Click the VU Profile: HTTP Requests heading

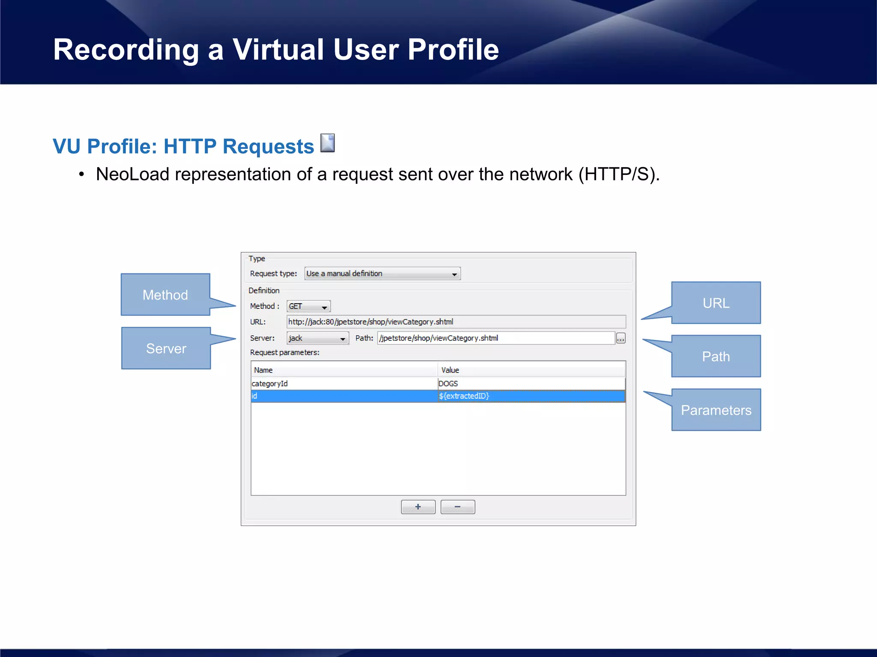[183, 146]
